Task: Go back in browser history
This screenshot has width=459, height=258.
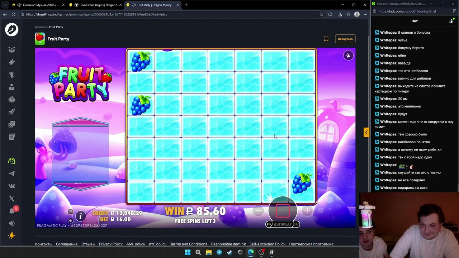Action: [x=5, y=14]
